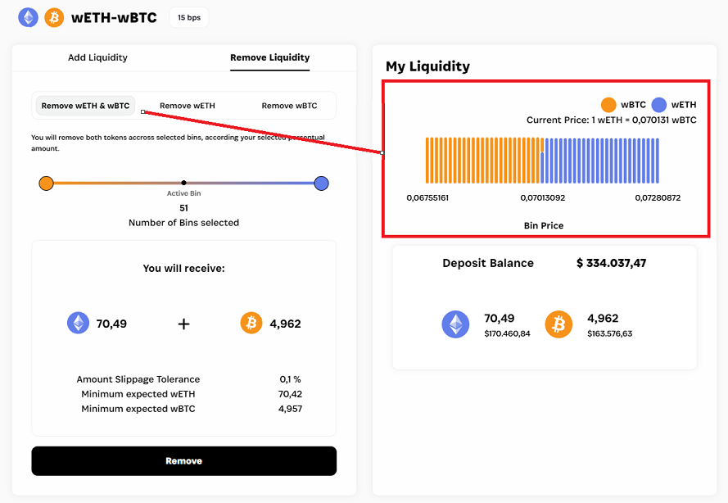The height and width of the screenshot is (503, 728).
Task: Click the Ethereum icon in page header
Action: (x=28, y=17)
